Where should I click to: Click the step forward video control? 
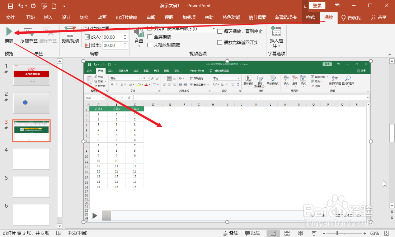point(324,215)
